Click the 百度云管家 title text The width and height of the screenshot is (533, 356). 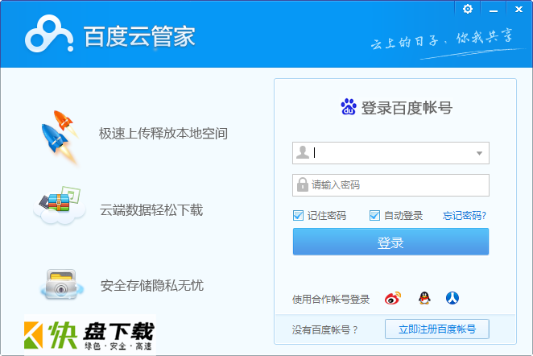pos(139,36)
